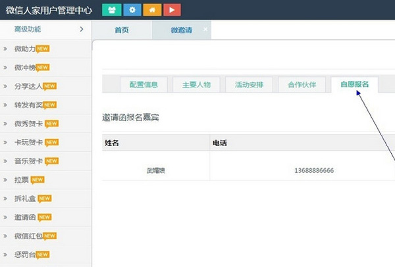Expand arrow beside 微冲榜
395x267 pixels.
coord(5,68)
